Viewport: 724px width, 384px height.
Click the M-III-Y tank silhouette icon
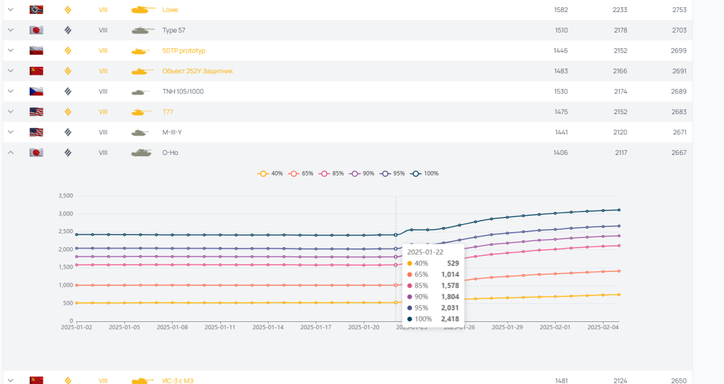tap(141, 132)
